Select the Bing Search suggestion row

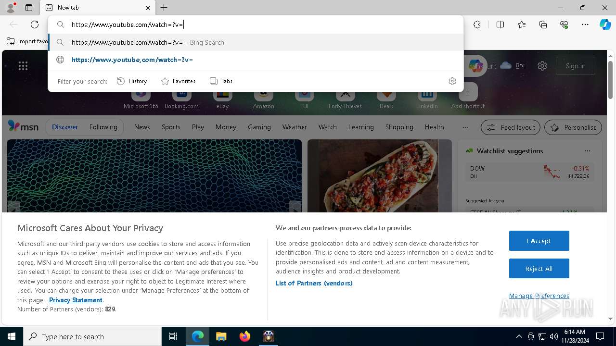tap(256, 42)
